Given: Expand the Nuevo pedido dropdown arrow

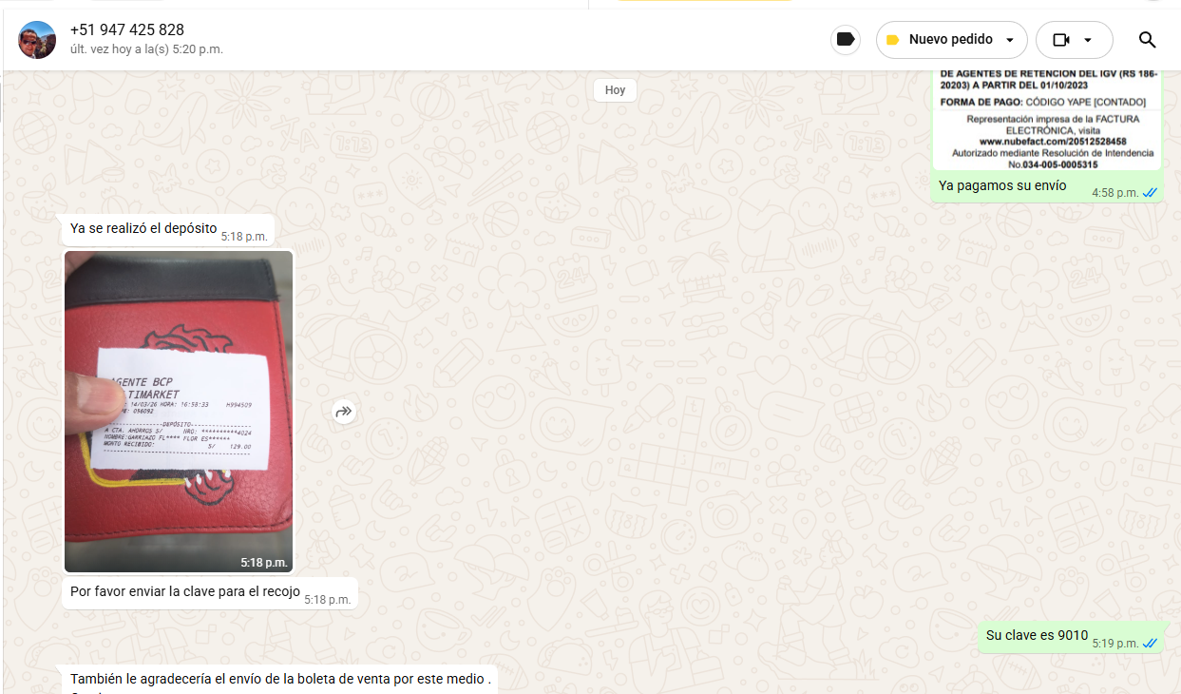Looking at the screenshot, I should click(x=1010, y=40).
